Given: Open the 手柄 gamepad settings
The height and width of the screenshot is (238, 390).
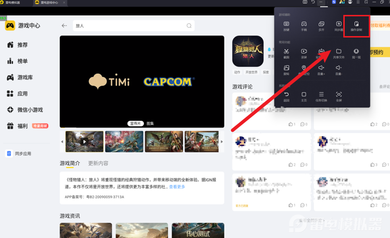Looking at the screenshot, I should pyautogui.click(x=304, y=26).
